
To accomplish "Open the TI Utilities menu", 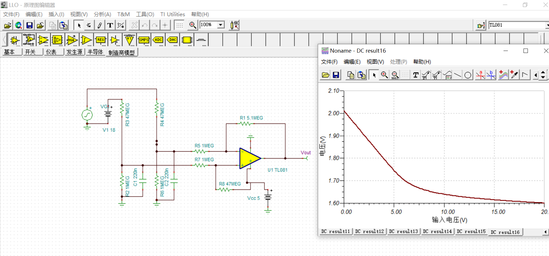I will pyautogui.click(x=173, y=14).
